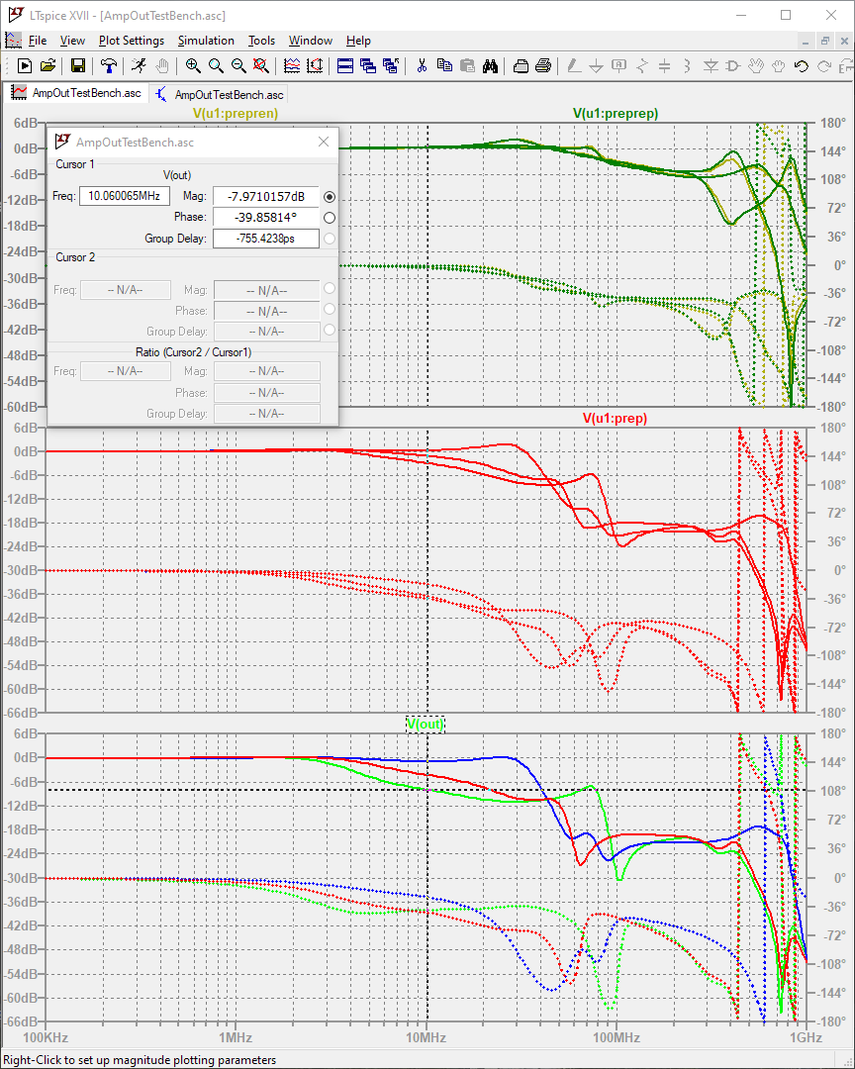855x1069 pixels.
Task: Click the Autorange plot icon
Action: click(315, 66)
